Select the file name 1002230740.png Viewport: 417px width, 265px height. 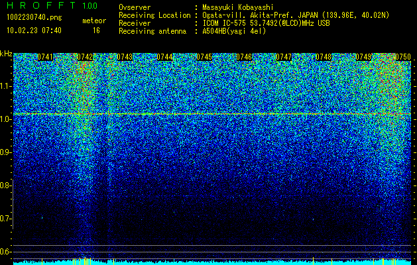pos(34,17)
